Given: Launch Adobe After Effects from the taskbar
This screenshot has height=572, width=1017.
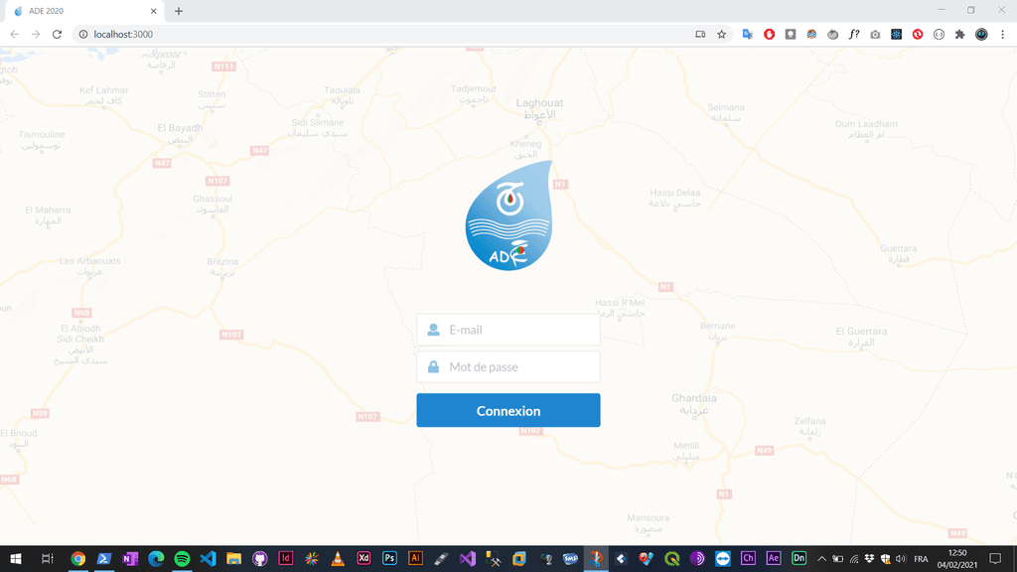Looking at the screenshot, I should (773, 558).
